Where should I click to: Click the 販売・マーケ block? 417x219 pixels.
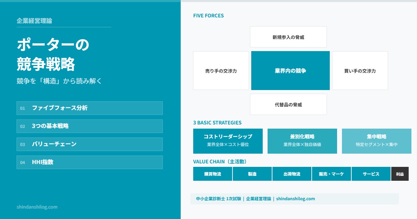332,174
